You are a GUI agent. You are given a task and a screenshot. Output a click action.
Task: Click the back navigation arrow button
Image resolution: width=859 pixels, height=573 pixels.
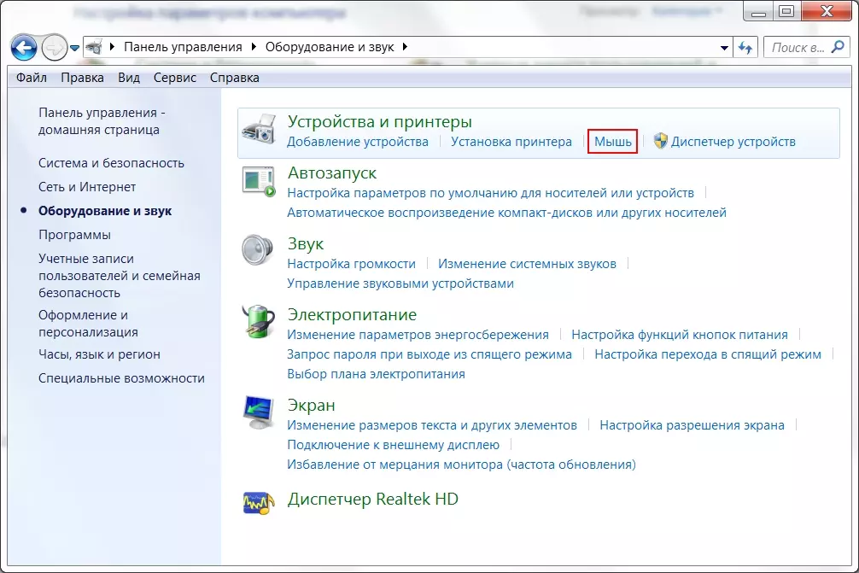tap(26, 47)
